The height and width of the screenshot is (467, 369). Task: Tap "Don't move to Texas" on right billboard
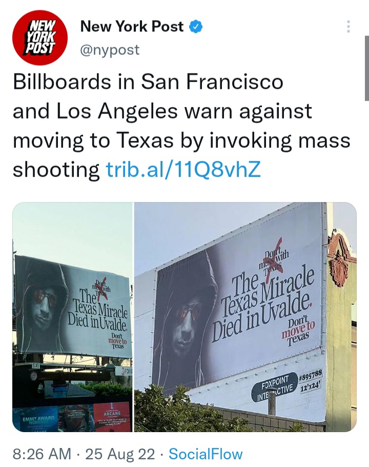pos(298,330)
